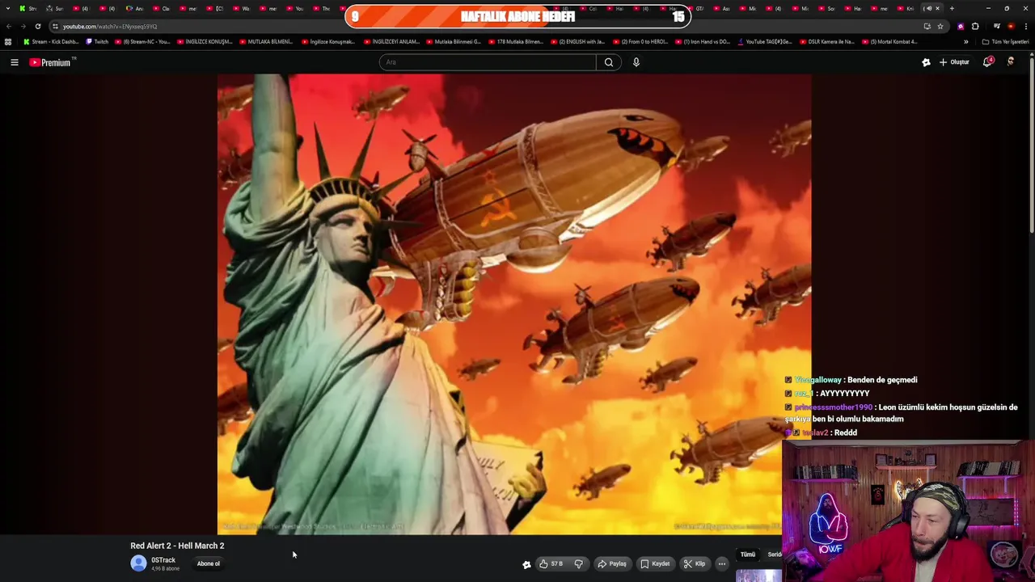Expand hidden bookmarks chevron
1035x582 pixels.
coord(965,41)
